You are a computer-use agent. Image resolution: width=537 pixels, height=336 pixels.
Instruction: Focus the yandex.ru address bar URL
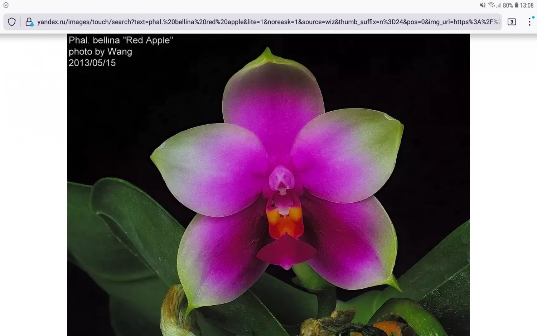(268, 22)
